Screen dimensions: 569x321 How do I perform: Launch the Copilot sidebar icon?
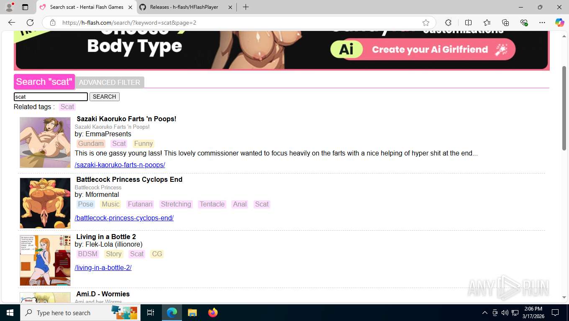pyautogui.click(x=560, y=23)
